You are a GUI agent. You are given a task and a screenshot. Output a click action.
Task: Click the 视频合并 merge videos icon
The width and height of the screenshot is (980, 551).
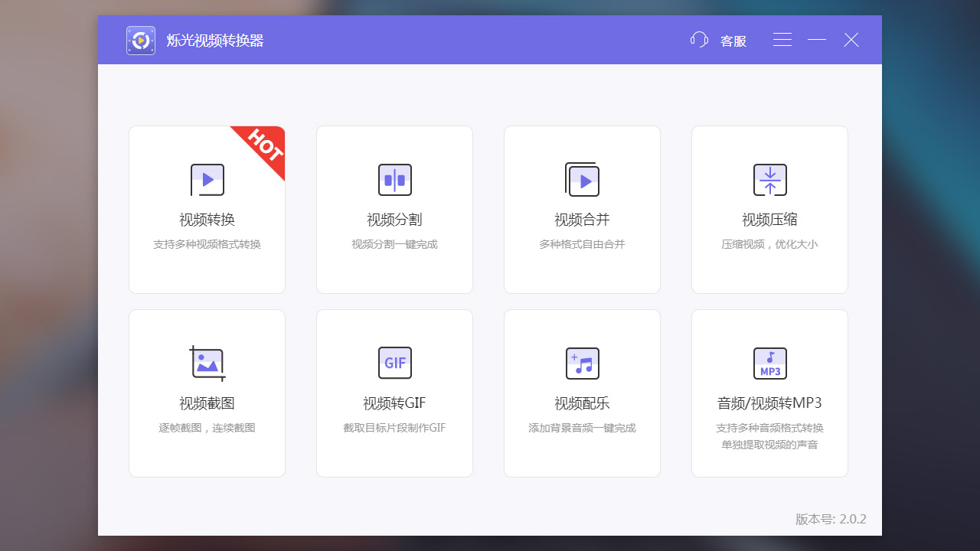[582, 180]
